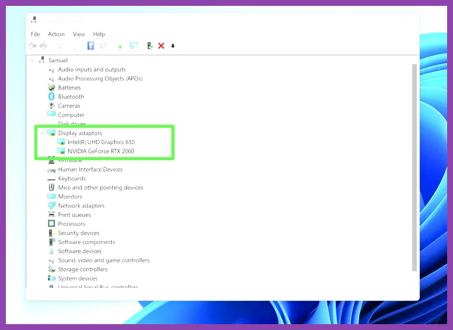Select the Batteries label
Screen dimensions: 453x330
[69, 88]
